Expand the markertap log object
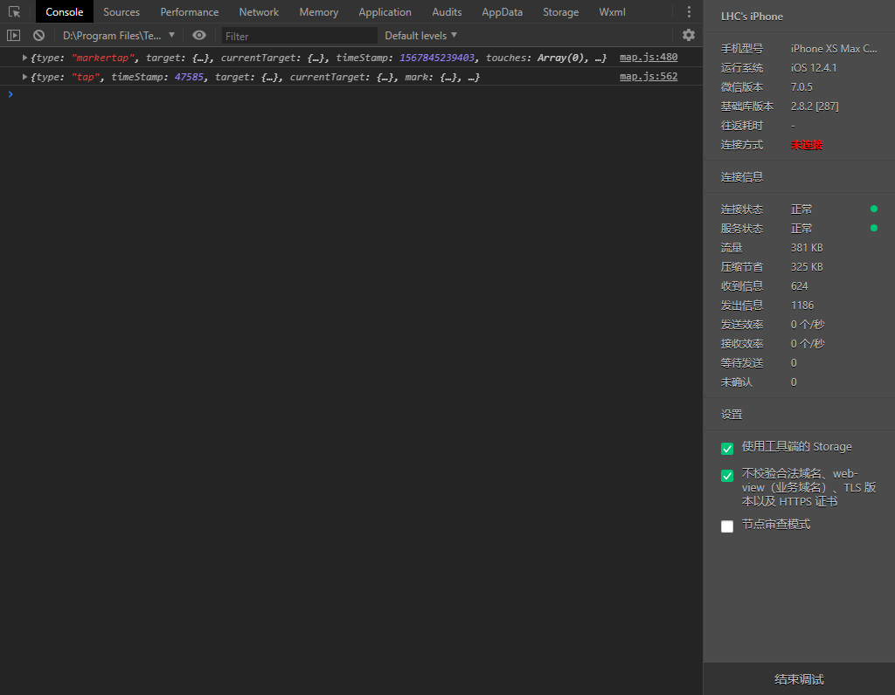The width and height of the screenshot is (895, 695). (x=24, y=58)
